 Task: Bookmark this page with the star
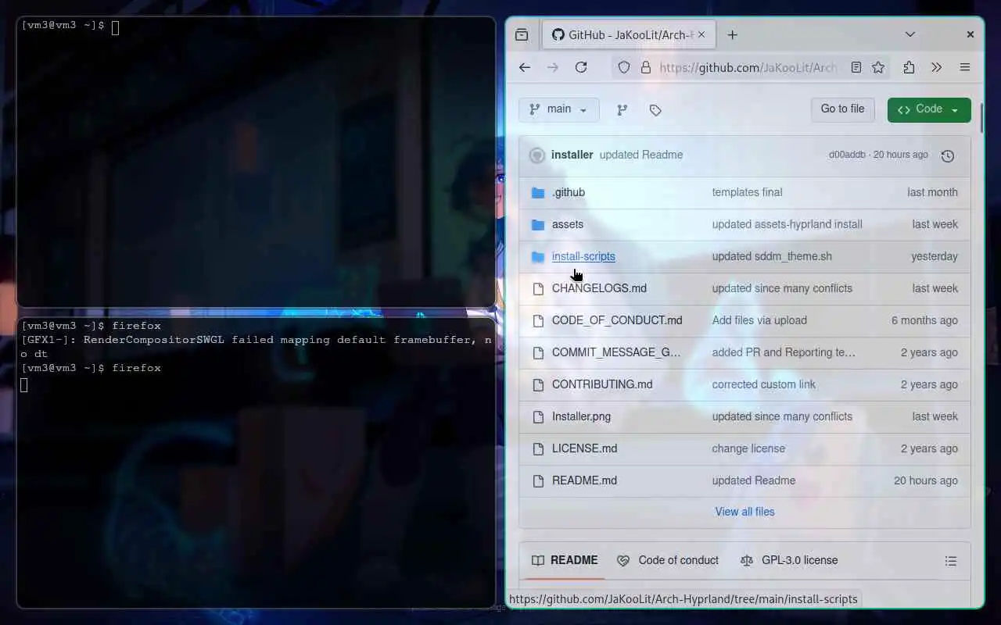click(878, 67)
